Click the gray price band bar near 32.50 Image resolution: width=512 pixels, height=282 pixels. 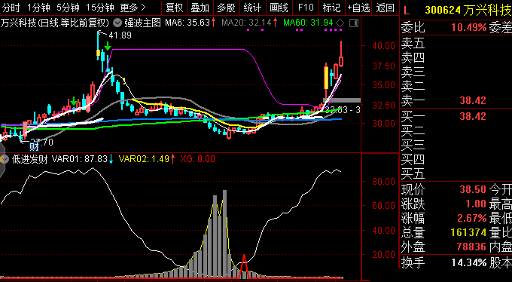point(342,100)
